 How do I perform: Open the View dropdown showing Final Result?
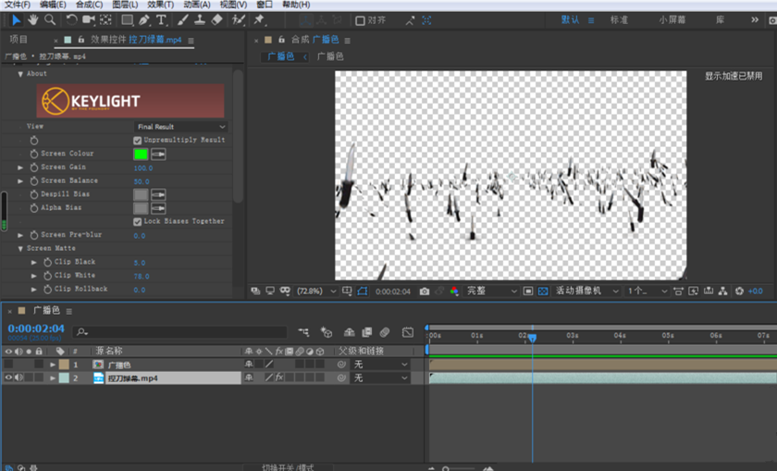click(180, 127)
